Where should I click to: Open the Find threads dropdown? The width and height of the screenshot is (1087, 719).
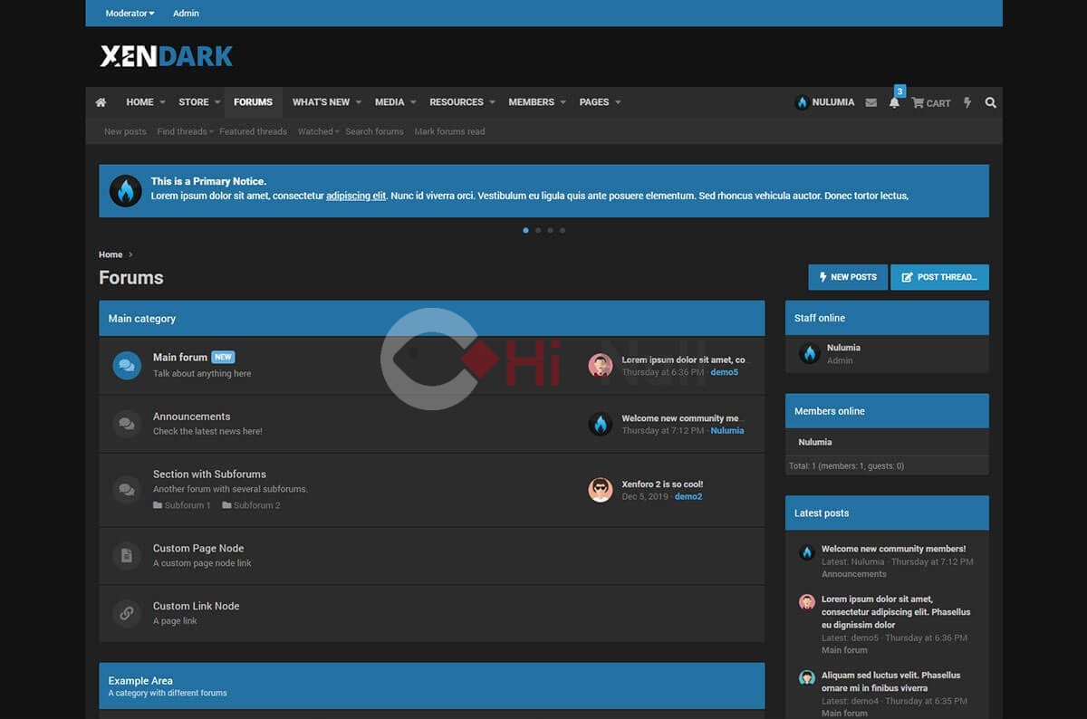click(185, 131)
